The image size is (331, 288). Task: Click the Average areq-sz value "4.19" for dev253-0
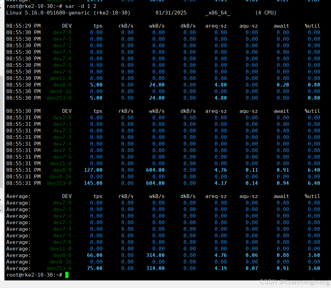click(220, 268)
